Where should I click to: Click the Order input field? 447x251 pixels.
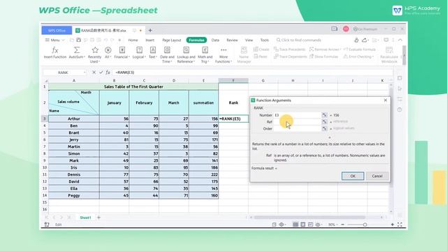[298, 128]
